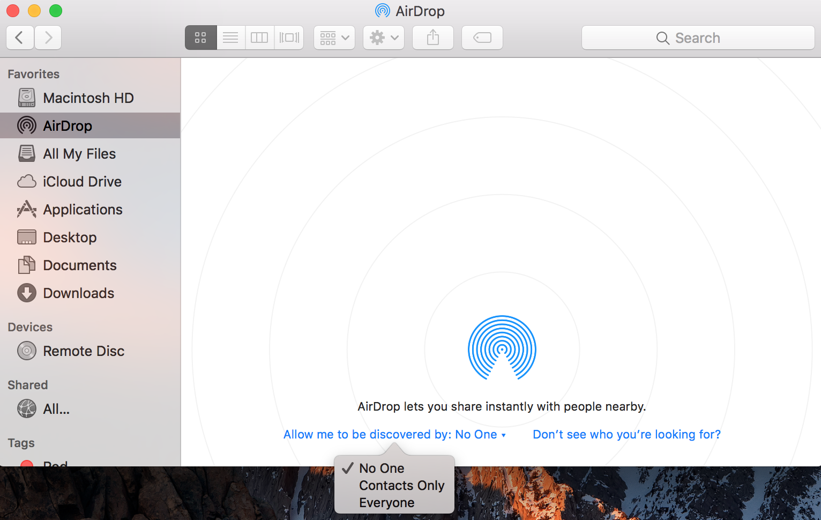Open 'Don't see who you're looking for?' link
The height and width of the screenshot is (520, 821).
coord(626,434)
